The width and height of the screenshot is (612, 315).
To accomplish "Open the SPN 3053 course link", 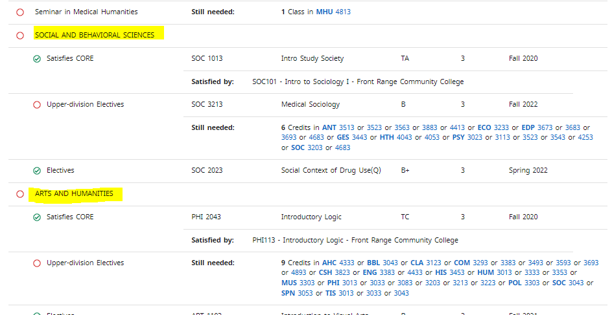I will (x=297, y=293).
